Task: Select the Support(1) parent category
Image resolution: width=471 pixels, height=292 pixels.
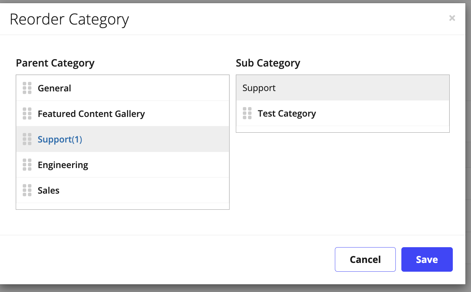Action: coord(122,139)
